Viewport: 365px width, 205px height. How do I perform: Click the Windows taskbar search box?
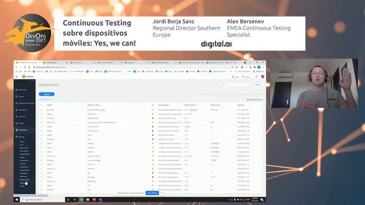point(42,199)
